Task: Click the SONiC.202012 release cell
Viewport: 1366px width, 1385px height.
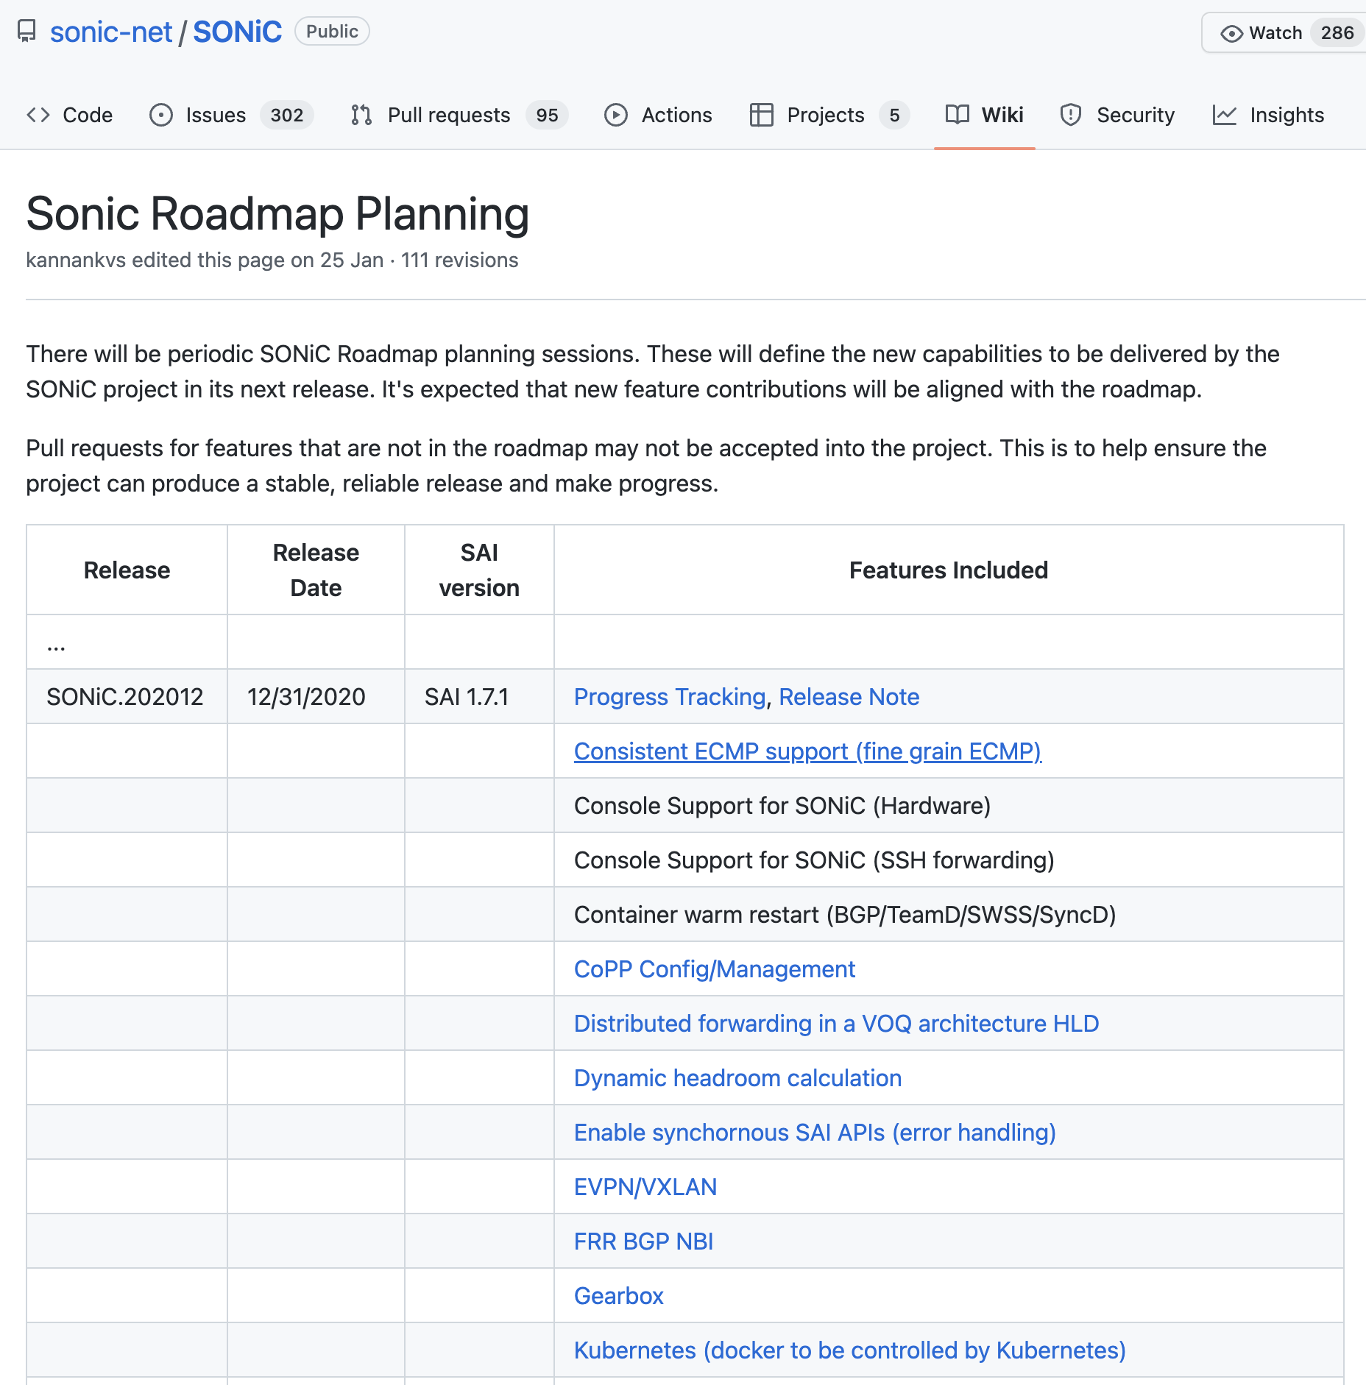Action: [125, 696]
